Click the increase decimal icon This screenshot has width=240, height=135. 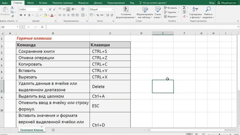click(108, 15)
